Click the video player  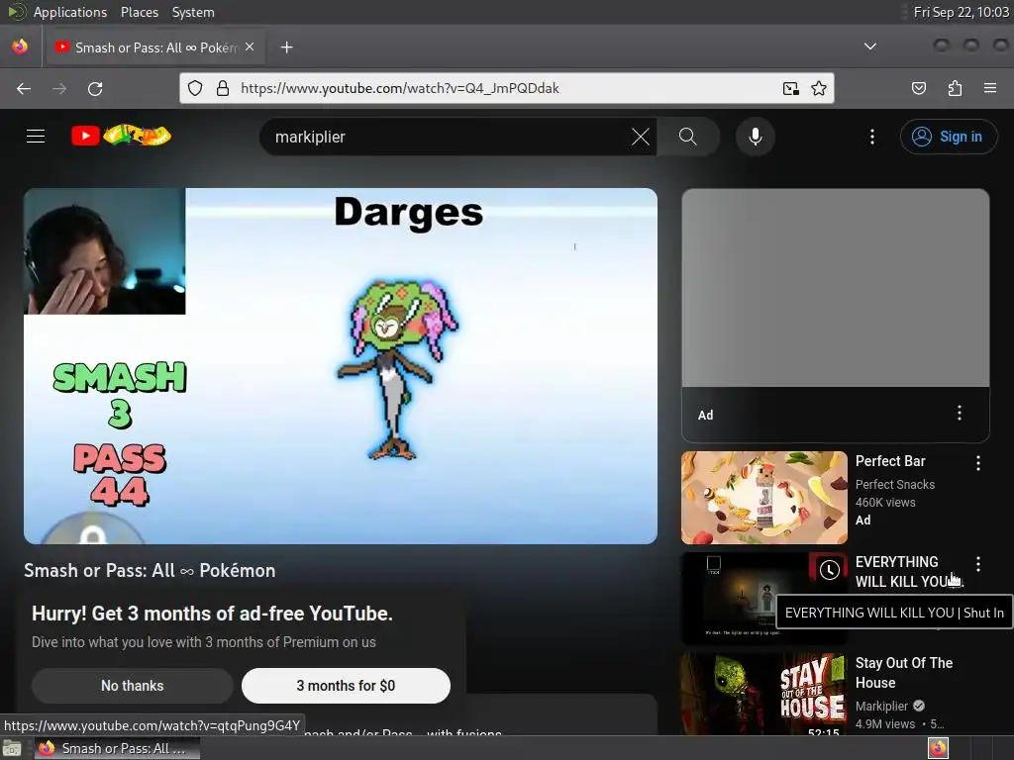341,366
